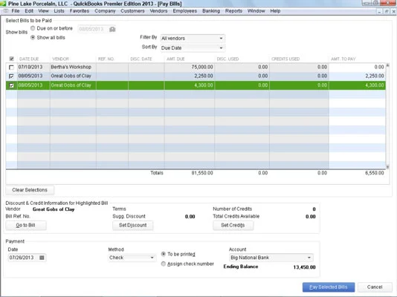The image size is (397, 297).
Task: Click bills table scrollbar up arrow
Action: [x=387, y=65]
